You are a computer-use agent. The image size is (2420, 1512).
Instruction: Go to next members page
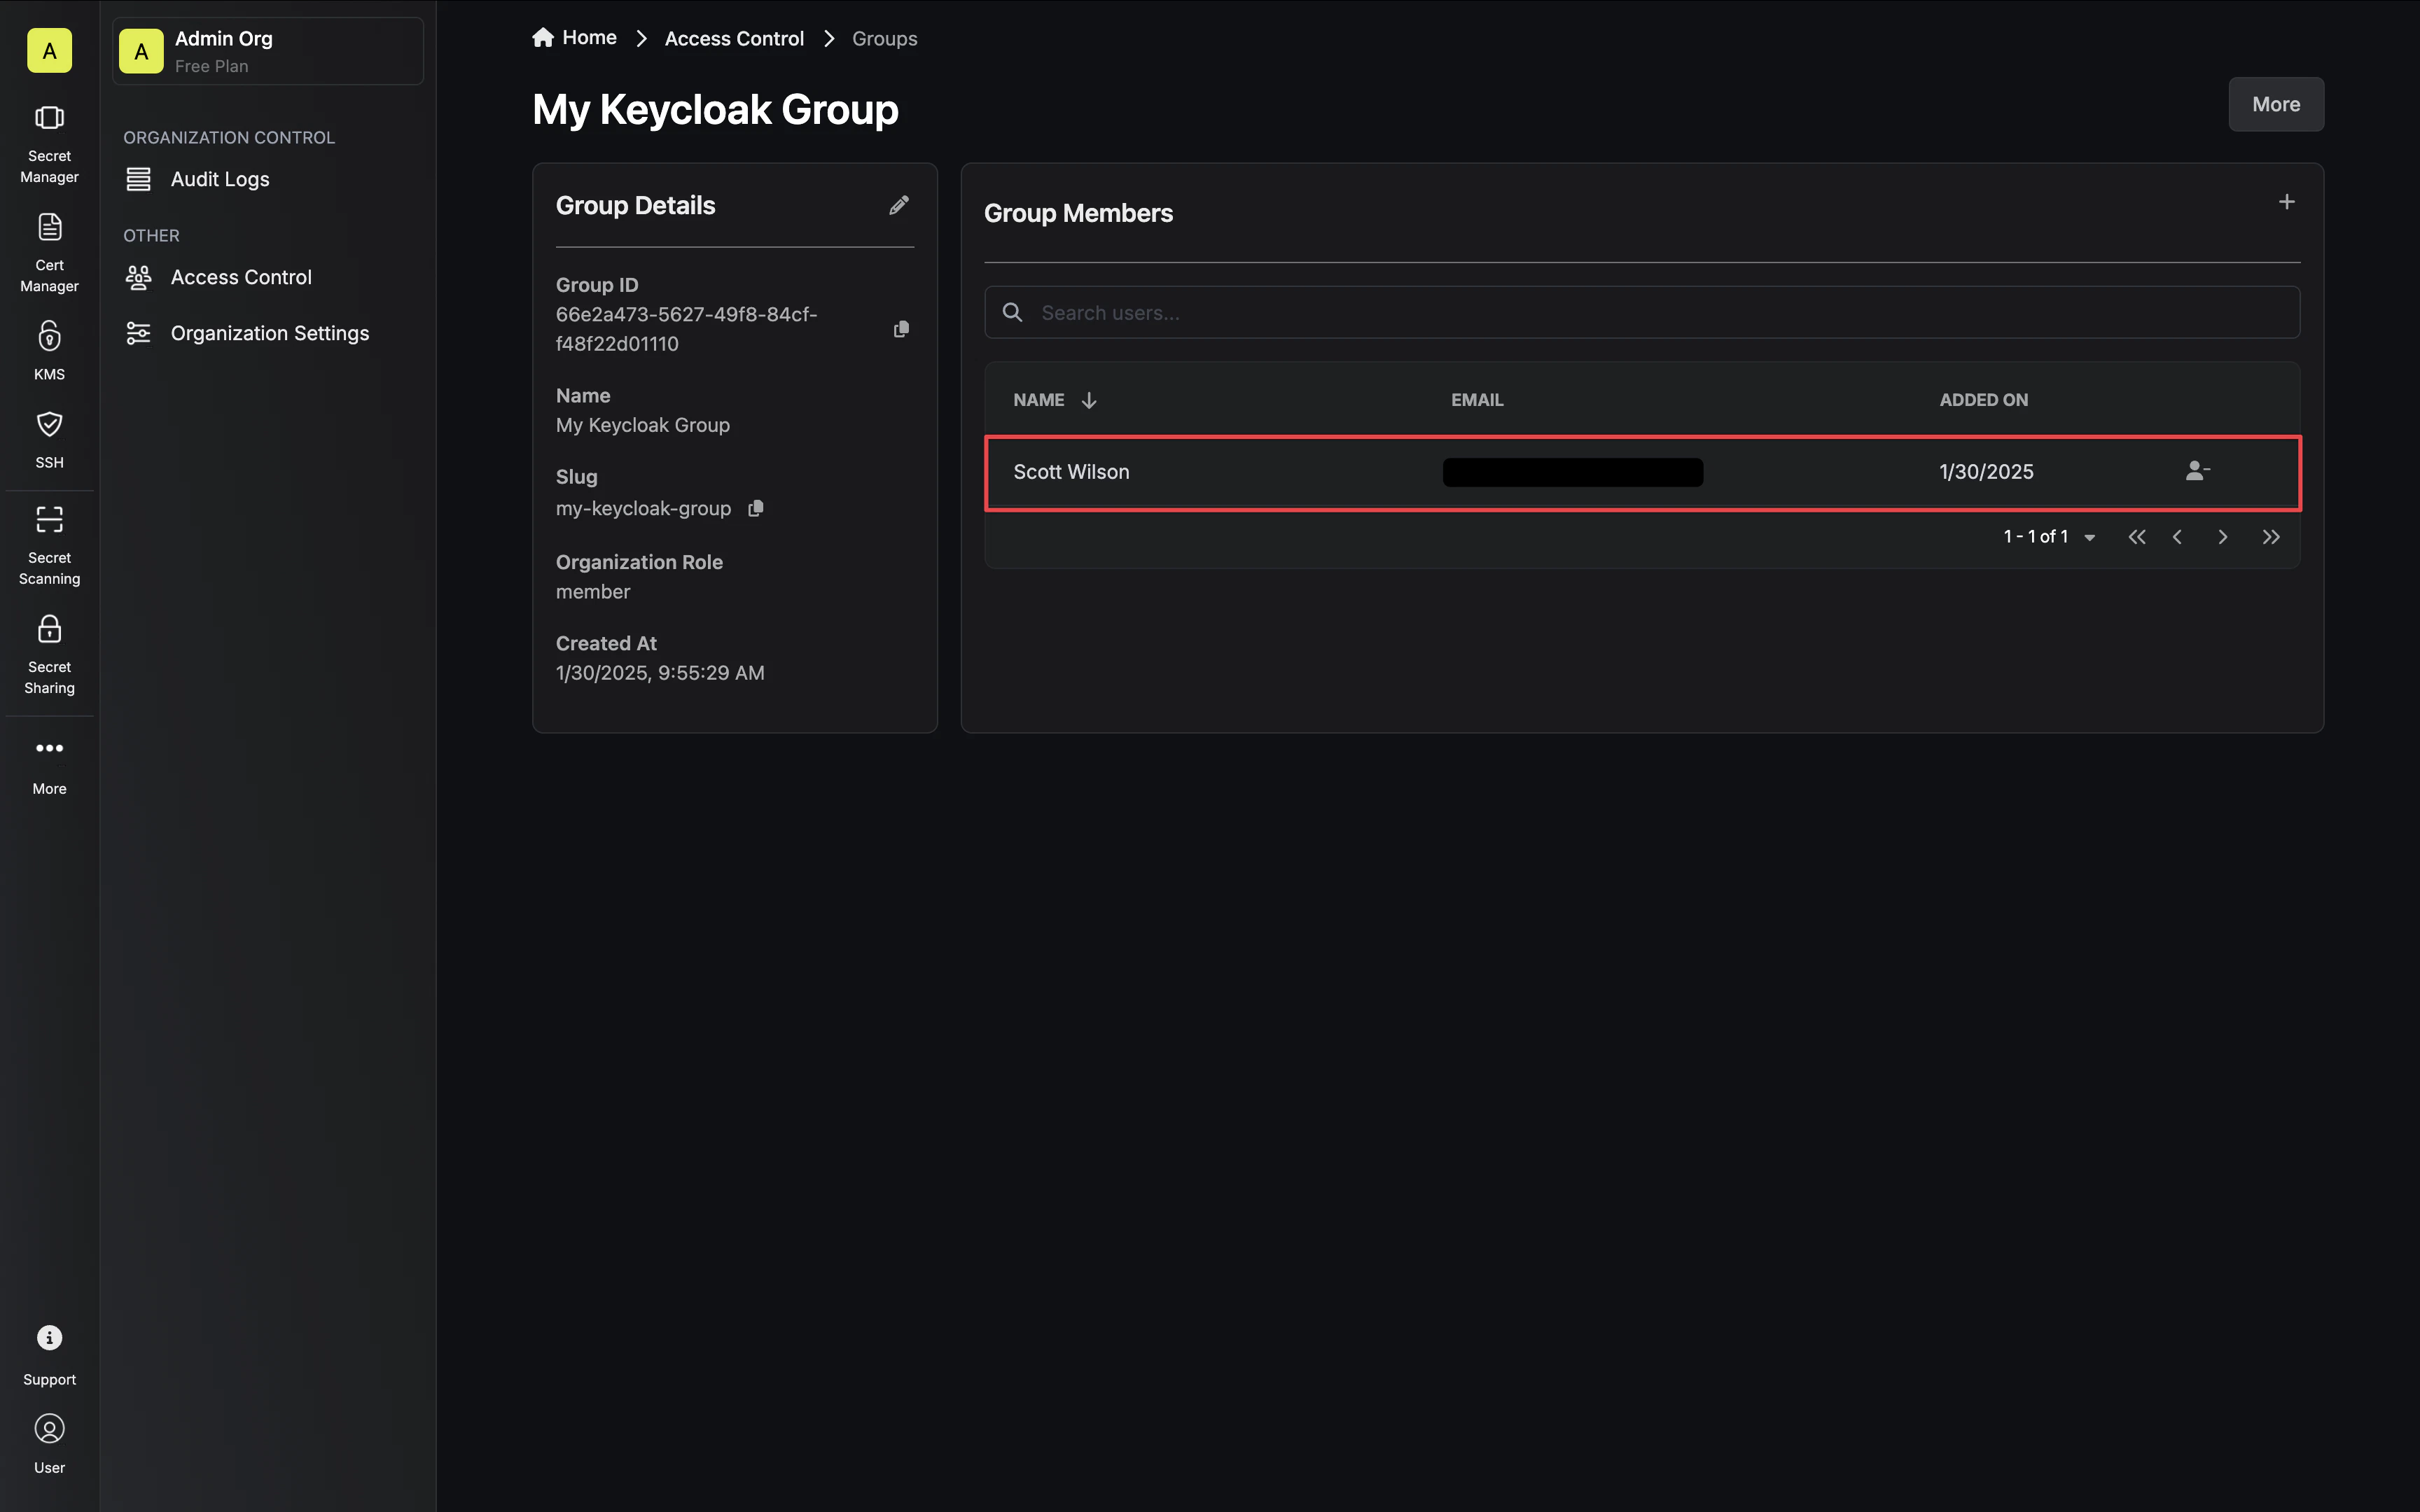click(2223, 537)
